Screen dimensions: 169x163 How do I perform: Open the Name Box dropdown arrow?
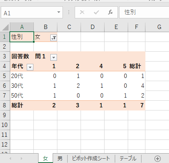tap(59, 12)
